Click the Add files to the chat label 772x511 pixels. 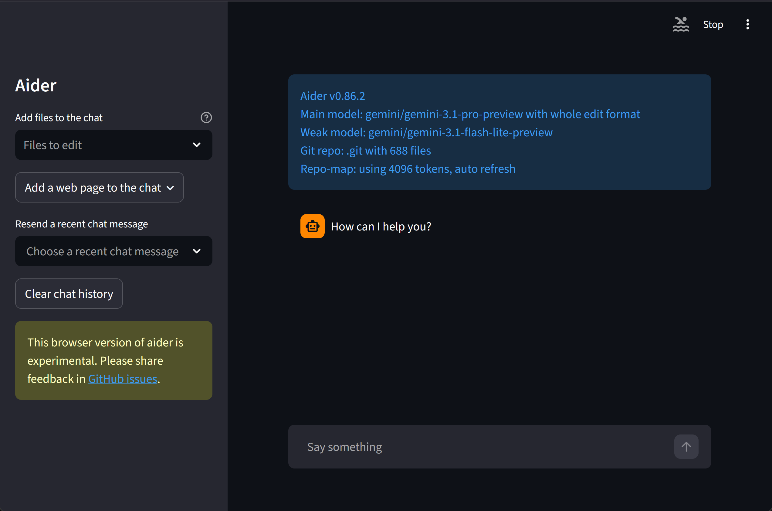tap(59, 117)
